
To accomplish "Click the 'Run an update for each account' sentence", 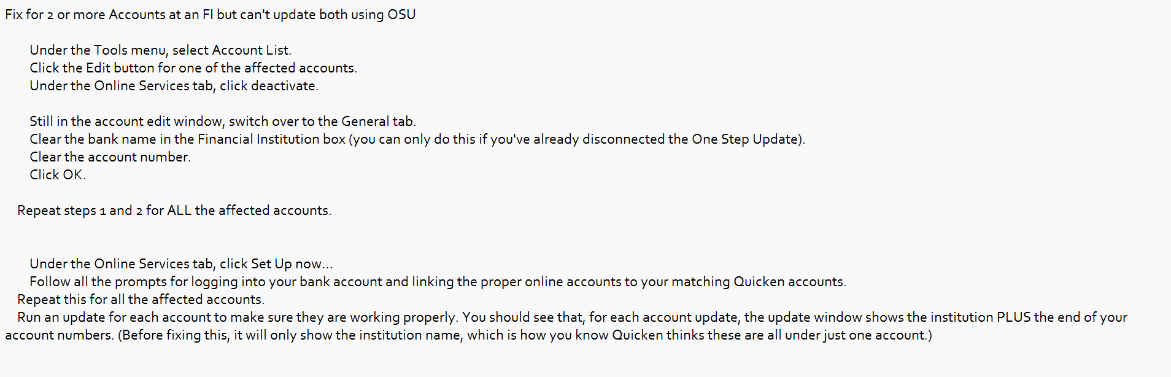I will click(238, 317).
